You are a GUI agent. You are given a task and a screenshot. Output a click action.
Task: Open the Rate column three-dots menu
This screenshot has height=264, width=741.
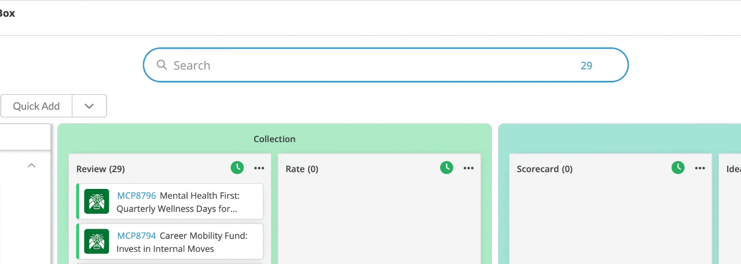click(468, 168)
